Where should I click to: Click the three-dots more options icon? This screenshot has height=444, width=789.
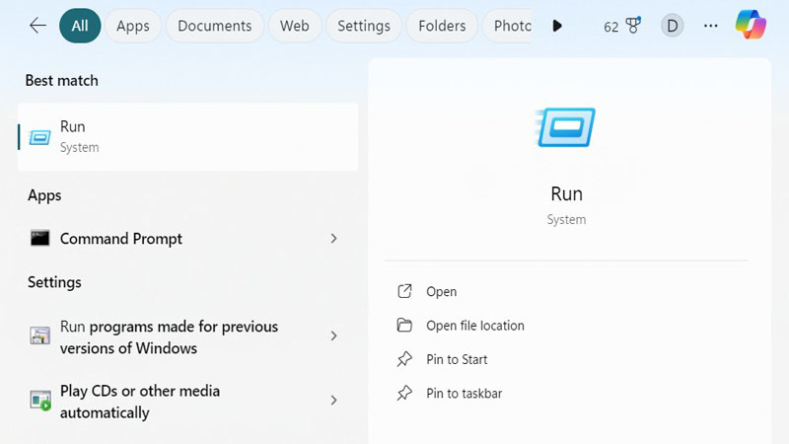click(x=711, y=26)
